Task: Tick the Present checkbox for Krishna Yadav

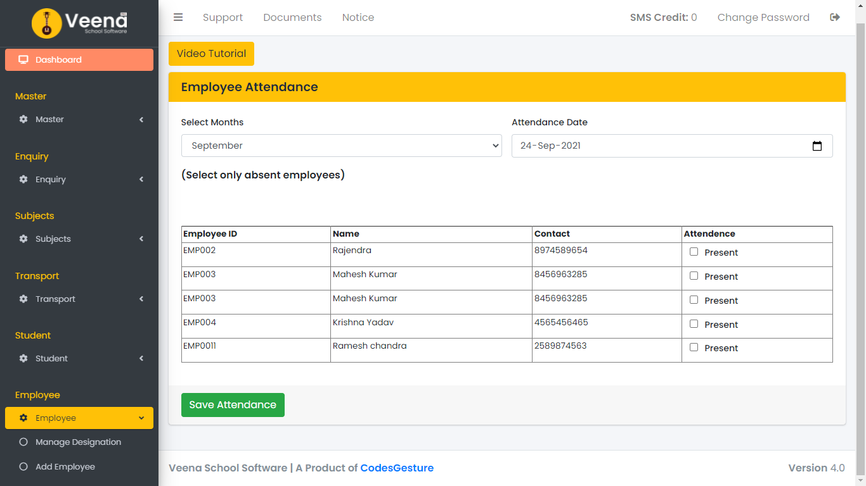Action: click(x=694, y=324)
